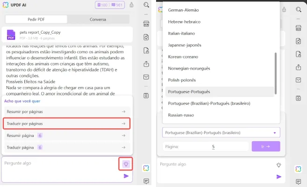Choose Korean-coreano from language list
307x187 pixels.
pyautogui.click(x=220, y=57)
